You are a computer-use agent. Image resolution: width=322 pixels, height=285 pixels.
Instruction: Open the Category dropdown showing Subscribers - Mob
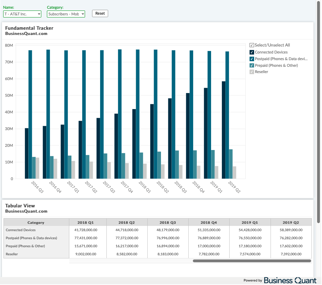[x=66, y=14]
